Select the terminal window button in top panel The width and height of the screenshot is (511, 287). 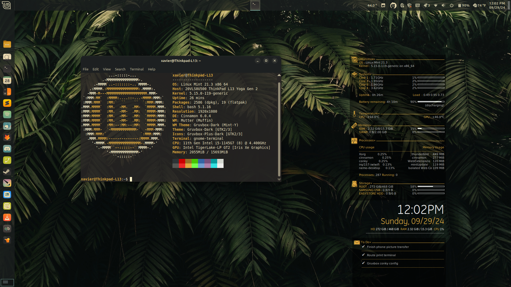(255, 5)
